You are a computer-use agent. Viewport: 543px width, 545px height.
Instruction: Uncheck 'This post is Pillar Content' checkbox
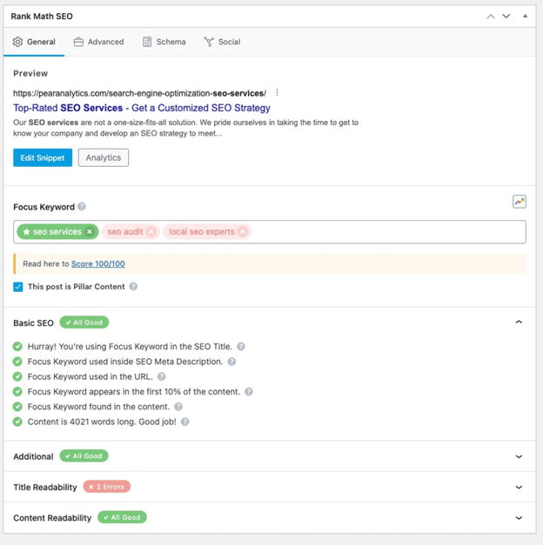pos(18,287)
